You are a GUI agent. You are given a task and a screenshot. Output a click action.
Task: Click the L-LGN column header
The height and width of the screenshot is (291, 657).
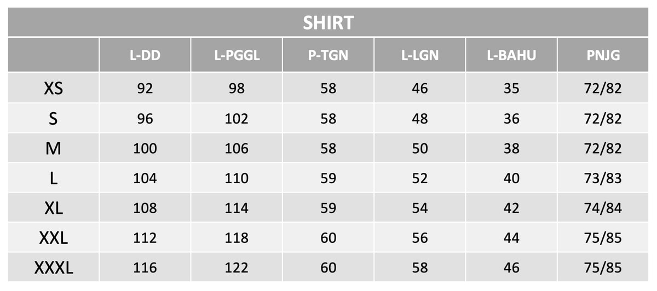tap(420, 55)
